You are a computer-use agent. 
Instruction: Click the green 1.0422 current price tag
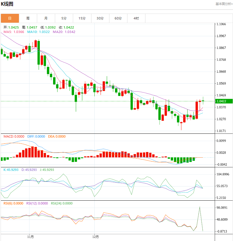pyautogui.click(x=224, y=101)
